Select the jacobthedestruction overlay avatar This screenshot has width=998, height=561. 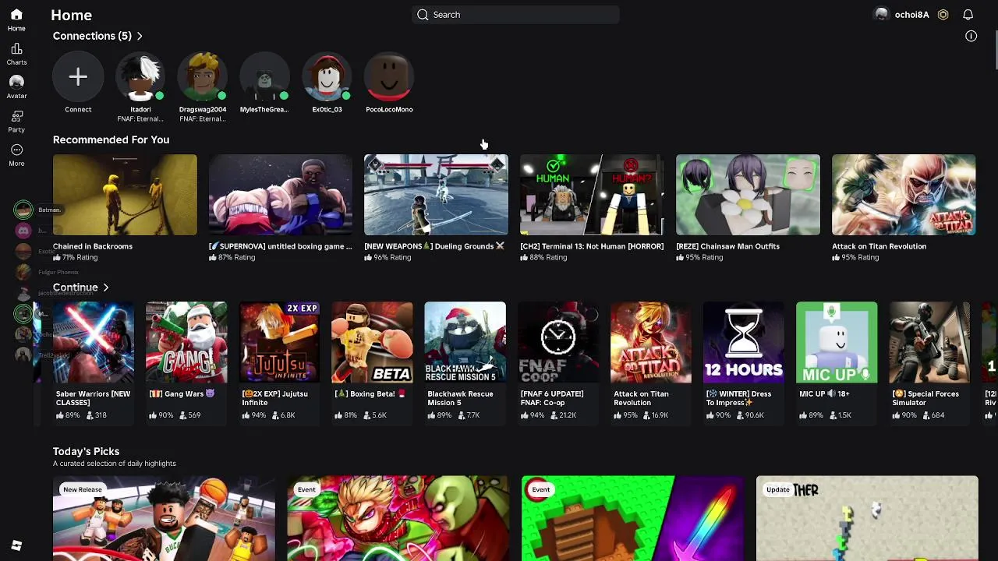23,293
